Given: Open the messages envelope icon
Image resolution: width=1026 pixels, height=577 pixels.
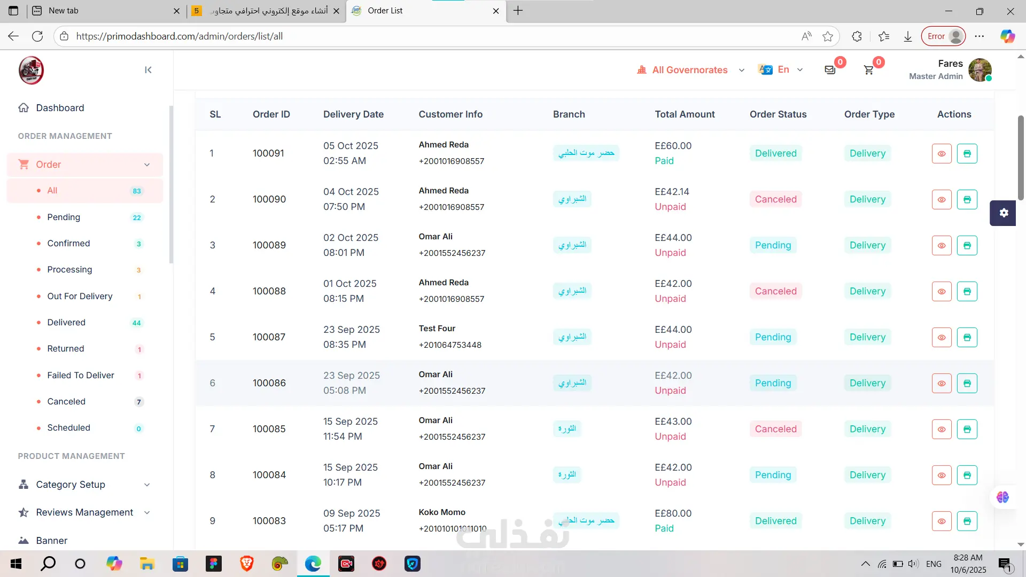Looking at the screenshot, I should point(829,70).
